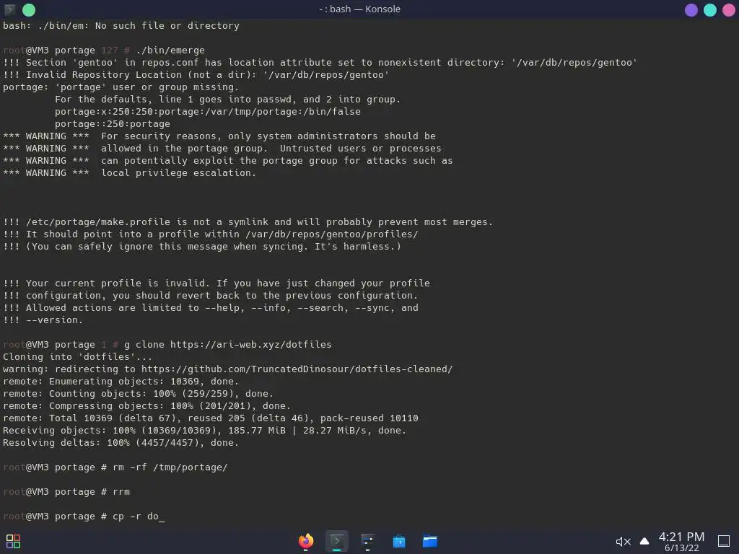The width and height of the screenshot is (739, 554).
Task: Click the show desktop button
Action: click(x=724, y=541)
